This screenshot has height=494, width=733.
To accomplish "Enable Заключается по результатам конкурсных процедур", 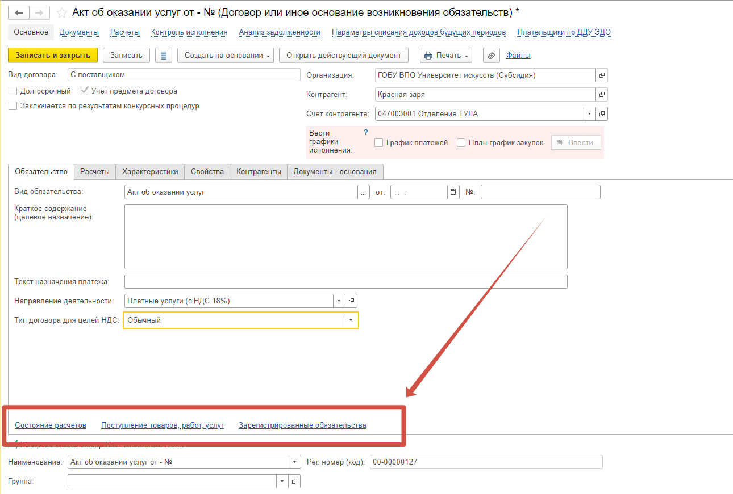I will 13,105.
